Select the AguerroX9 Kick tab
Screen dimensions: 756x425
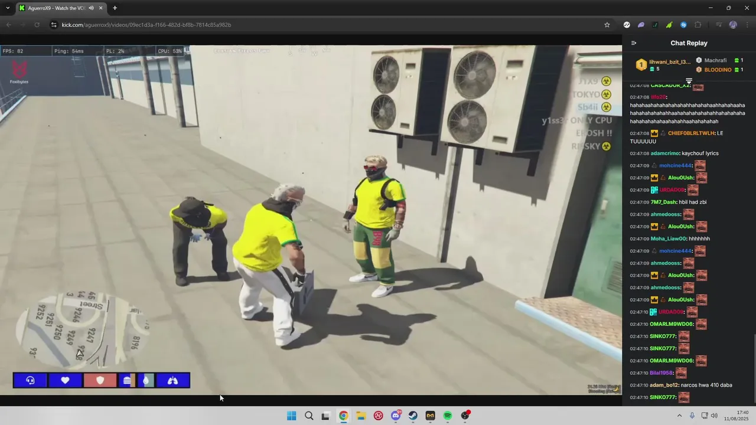point(61,8)
